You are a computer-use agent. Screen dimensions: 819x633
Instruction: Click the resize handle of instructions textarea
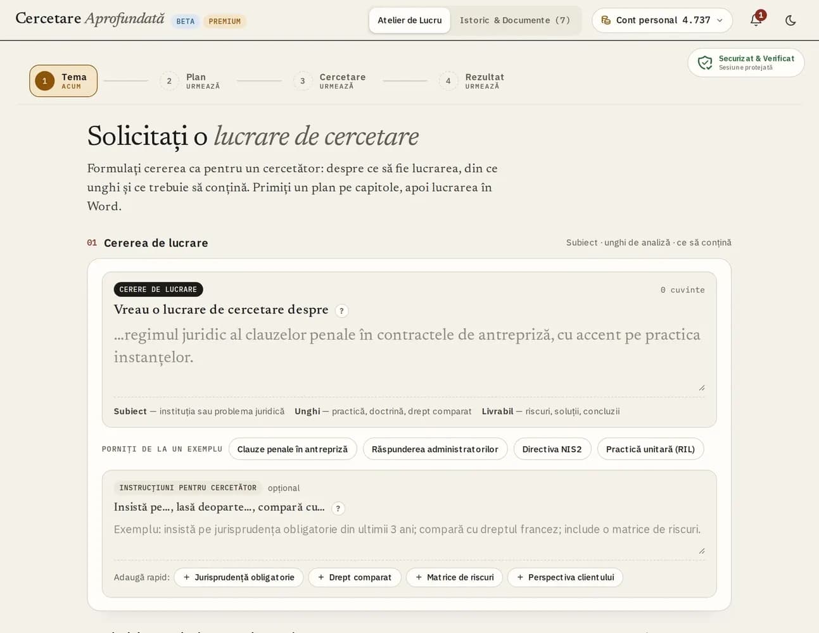coord(701,551)
